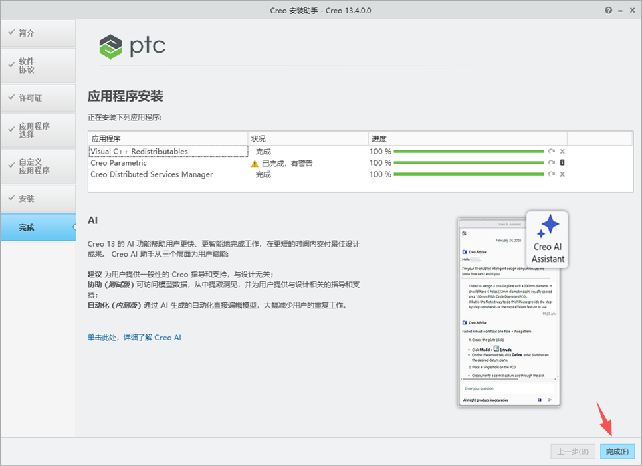
Task: Click the Creo AI Assistant sparkle badge
Action: coord(548,239)
